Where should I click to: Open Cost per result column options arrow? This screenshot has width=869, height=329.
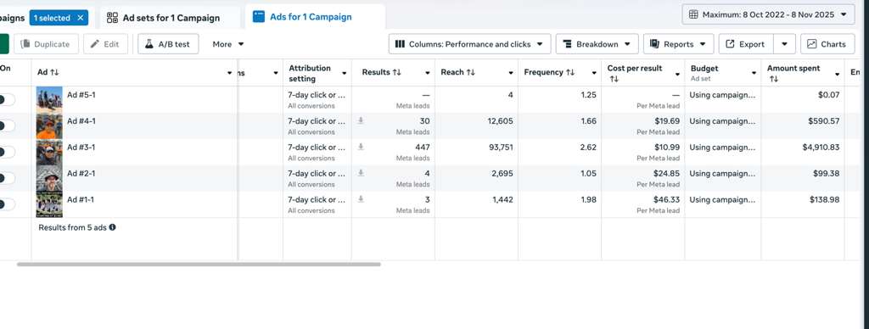[x=677, y=74]
